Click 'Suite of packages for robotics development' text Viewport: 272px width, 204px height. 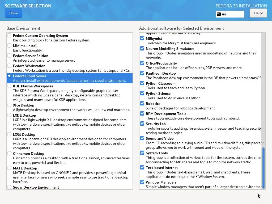pyautogui.click(x=180, y=108)
